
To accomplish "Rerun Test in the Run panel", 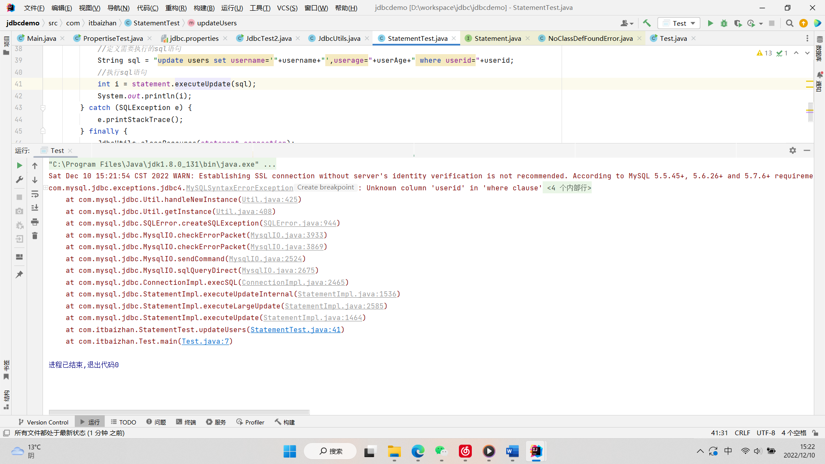I will pyautogui.click(x=19, y=165).
